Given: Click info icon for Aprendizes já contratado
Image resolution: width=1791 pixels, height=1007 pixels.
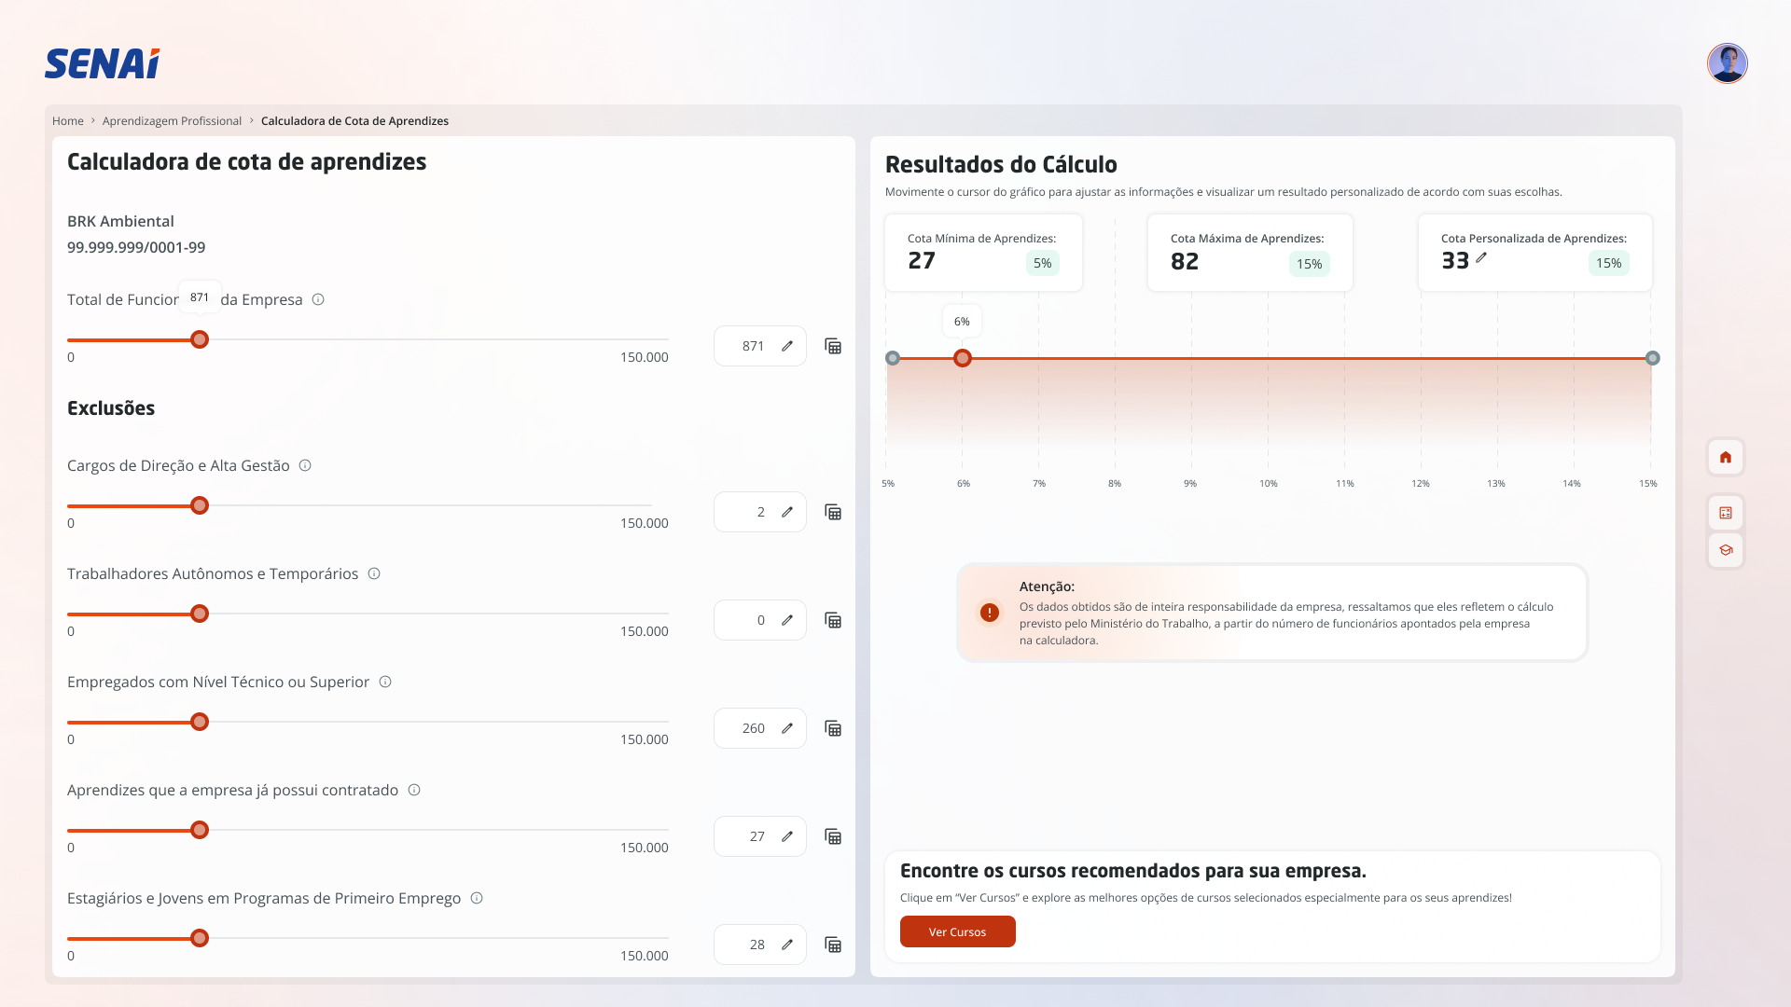Looking at the screenshot, I should tap(414, 790).
